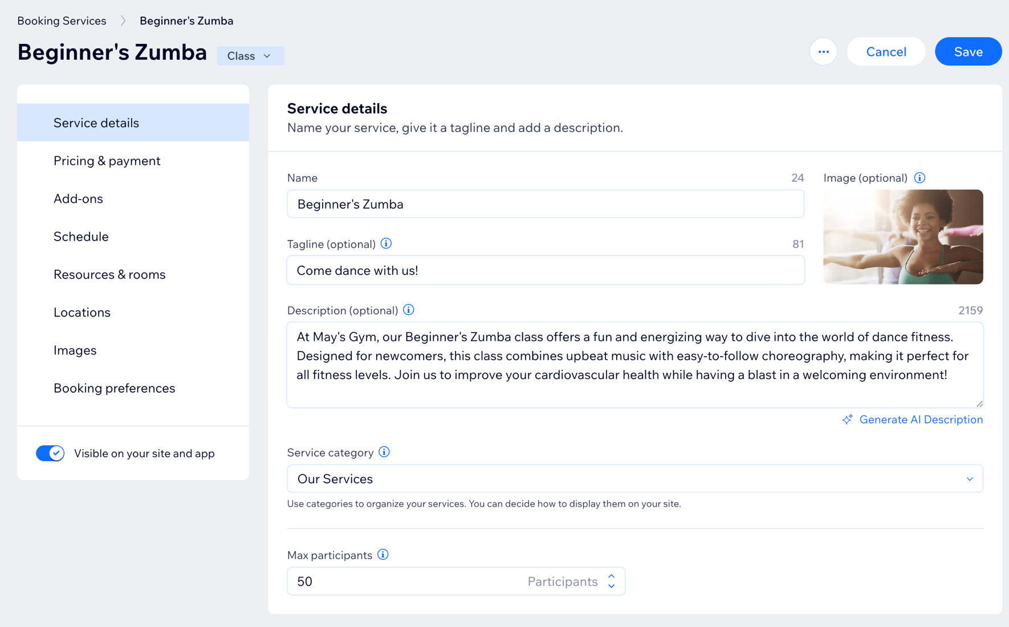Click the Service category info icon
Screen dimensions: 1009x627
(x=384, y=452)
